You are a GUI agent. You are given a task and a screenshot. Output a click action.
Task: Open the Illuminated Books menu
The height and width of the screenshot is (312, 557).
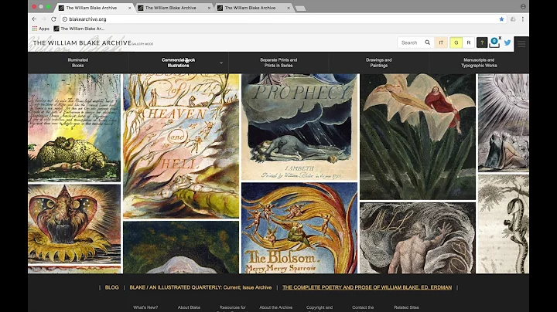(78, 63)
